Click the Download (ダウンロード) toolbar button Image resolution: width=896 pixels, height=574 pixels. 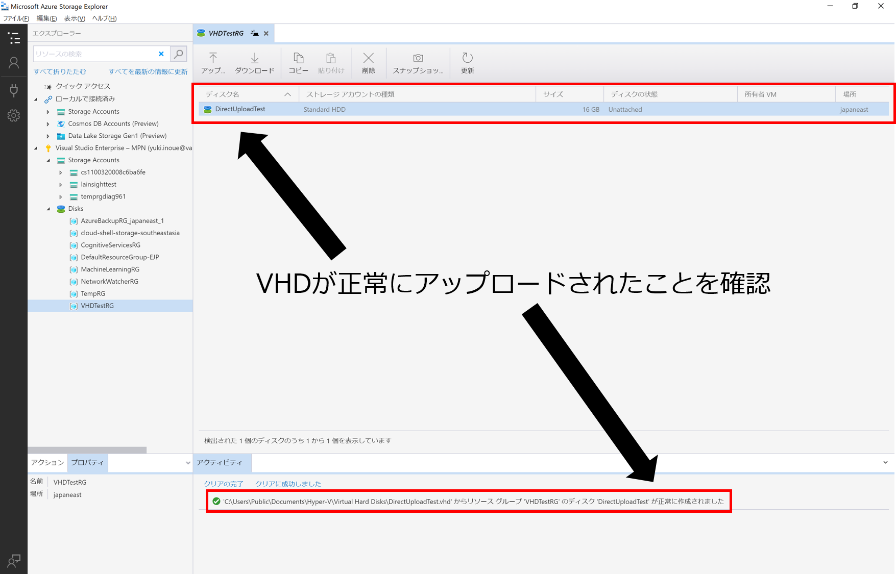tap(254, 63)
